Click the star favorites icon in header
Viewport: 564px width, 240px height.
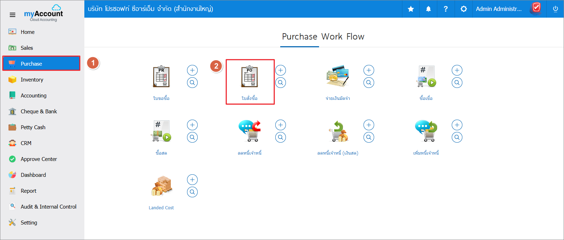[x=411, y=9]
